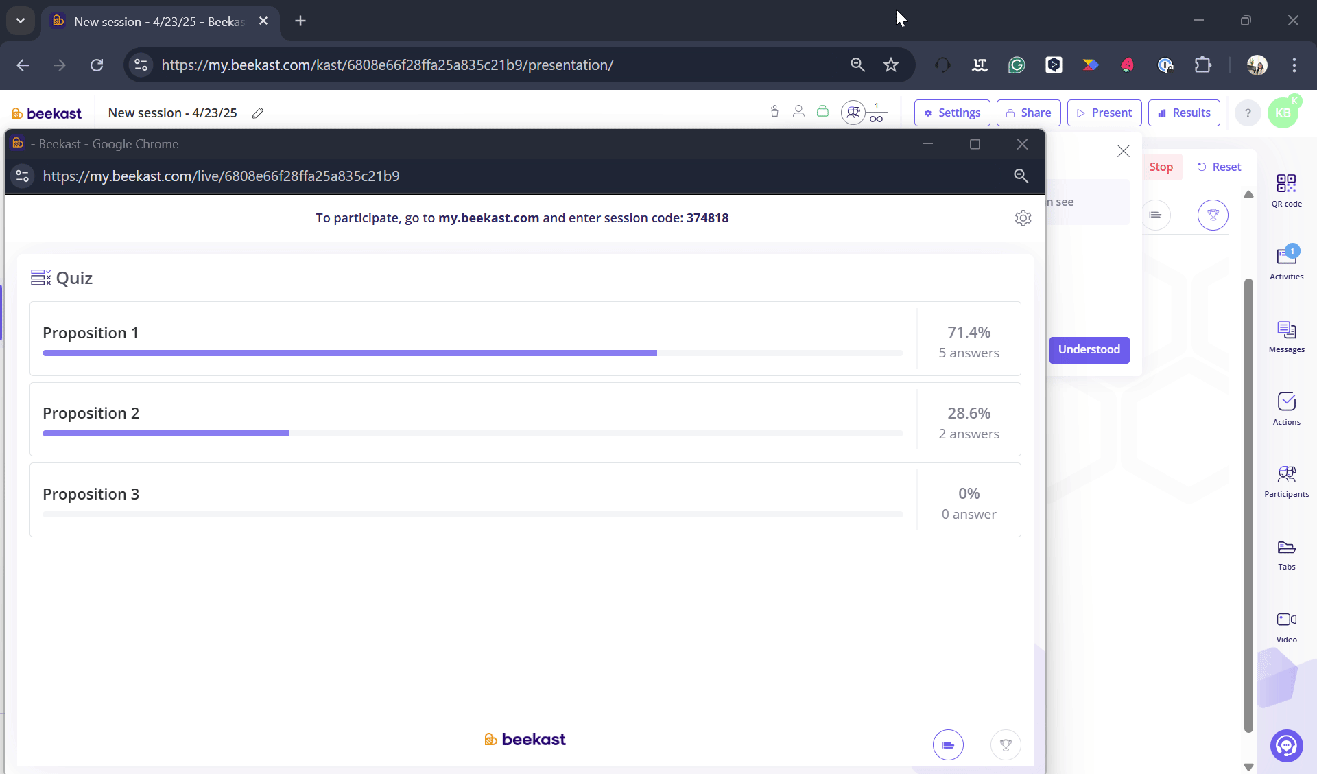Go back in browser history
The height and width of the screenshot is (774, 1317).
pyautogui.click(x=23, y=65)
